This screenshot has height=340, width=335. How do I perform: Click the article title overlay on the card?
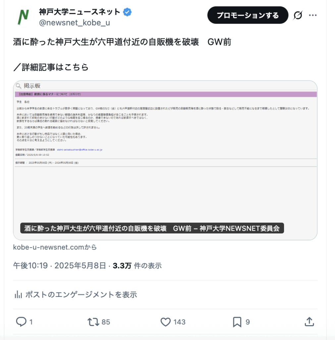click(152, 228)
